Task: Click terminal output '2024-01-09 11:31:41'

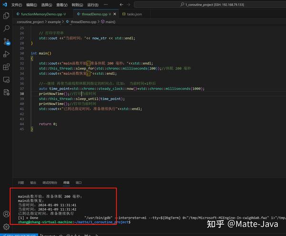Action: (57, 205)
